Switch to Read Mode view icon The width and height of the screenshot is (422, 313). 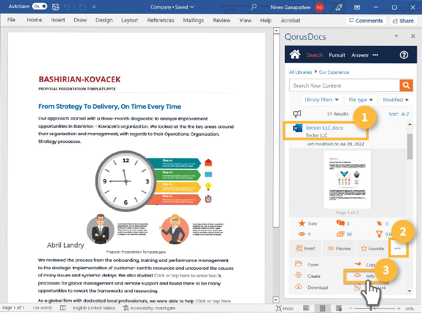(x=306, y=308)
